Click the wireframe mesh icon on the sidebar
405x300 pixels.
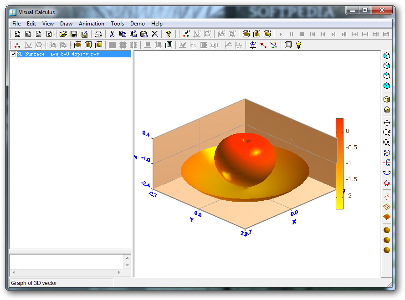click(386, 206)
